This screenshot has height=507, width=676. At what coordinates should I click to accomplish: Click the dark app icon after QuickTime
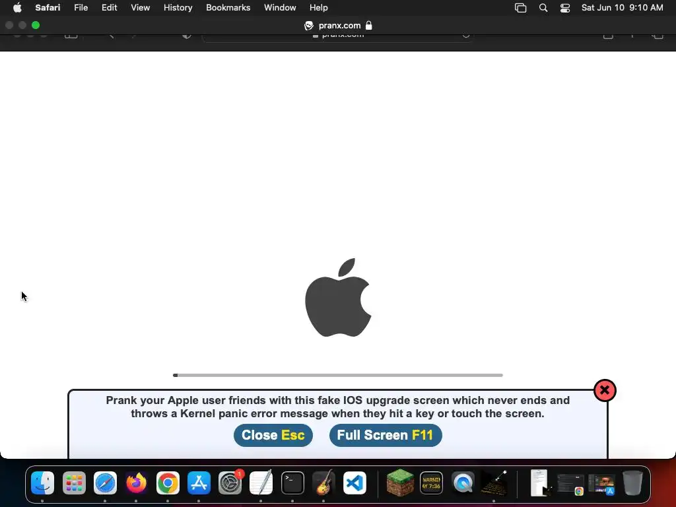click(494, 483)
